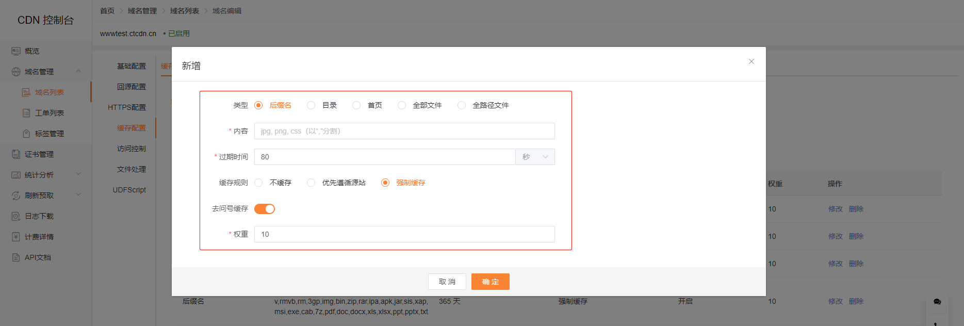Click the 工单列表 document icon
Screen dimensions: 964x326
point(26,113)
